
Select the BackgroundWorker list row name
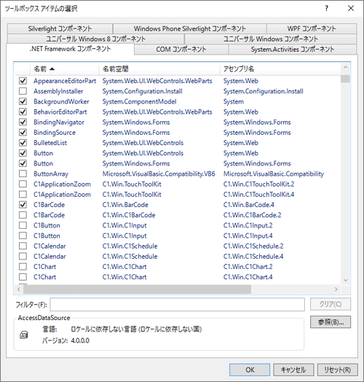(61, 101)
